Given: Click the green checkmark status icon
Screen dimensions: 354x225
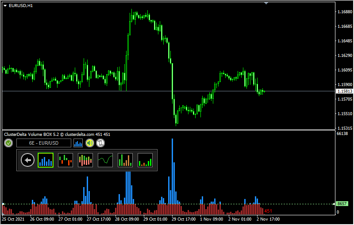Looking at the screenshot, I should (8, 143).
